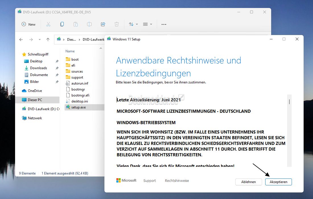This screenshot has height=199, width=313.
Task: Select the bootmgr.efi file
Action: 80,95
